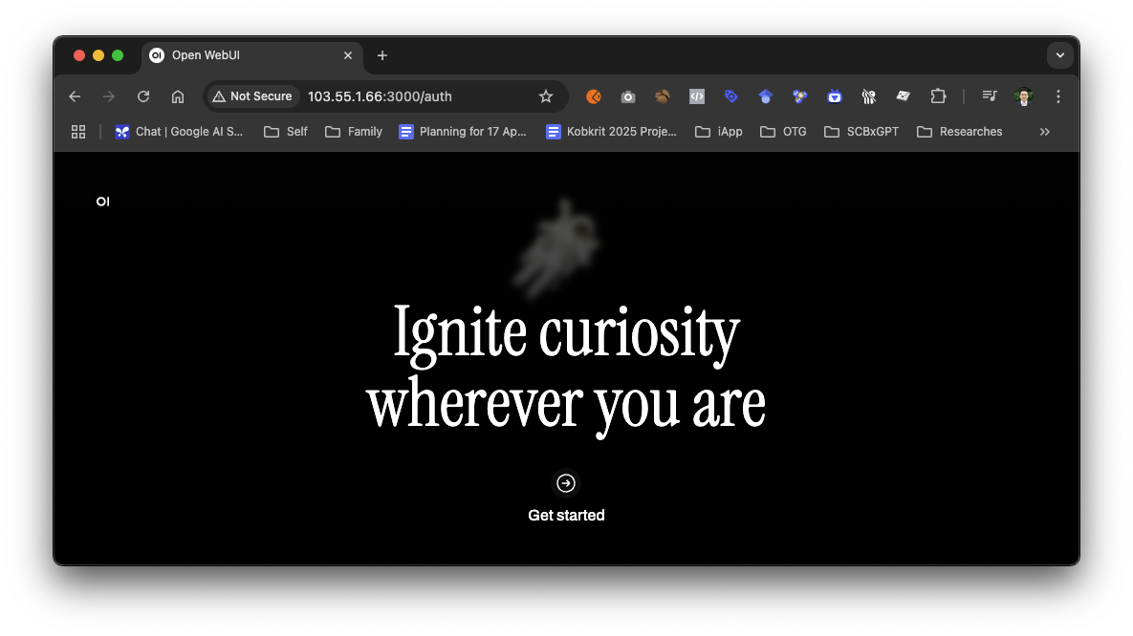Open the Chrome three-dot menu

pos(1058,96)
